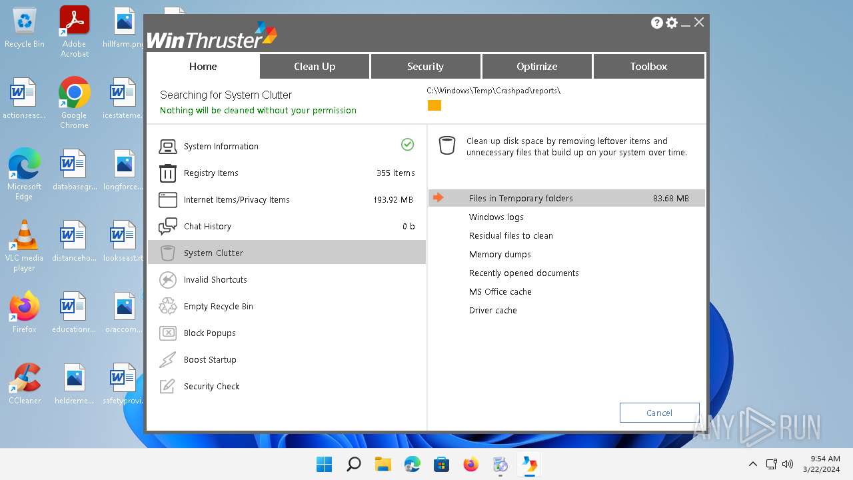Select Chat History in the scan list
853x480 pixels.
coord(207,227)
